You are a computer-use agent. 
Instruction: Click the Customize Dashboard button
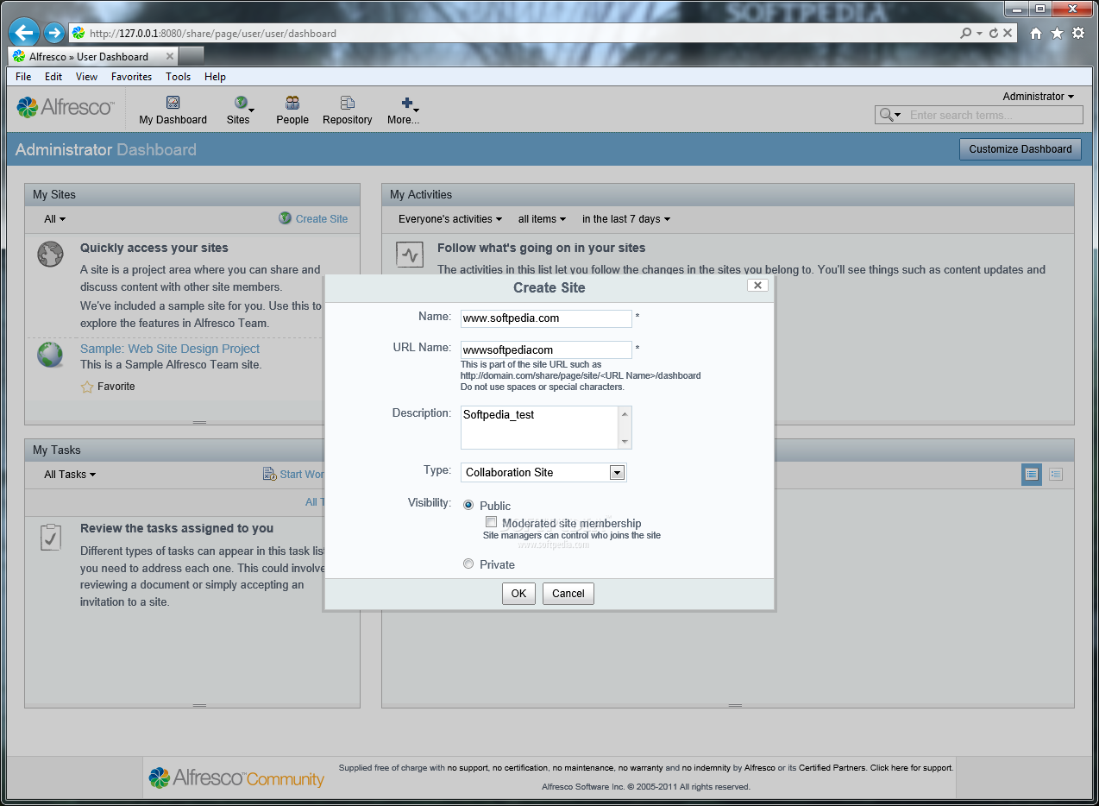(x=1020, y=149)
